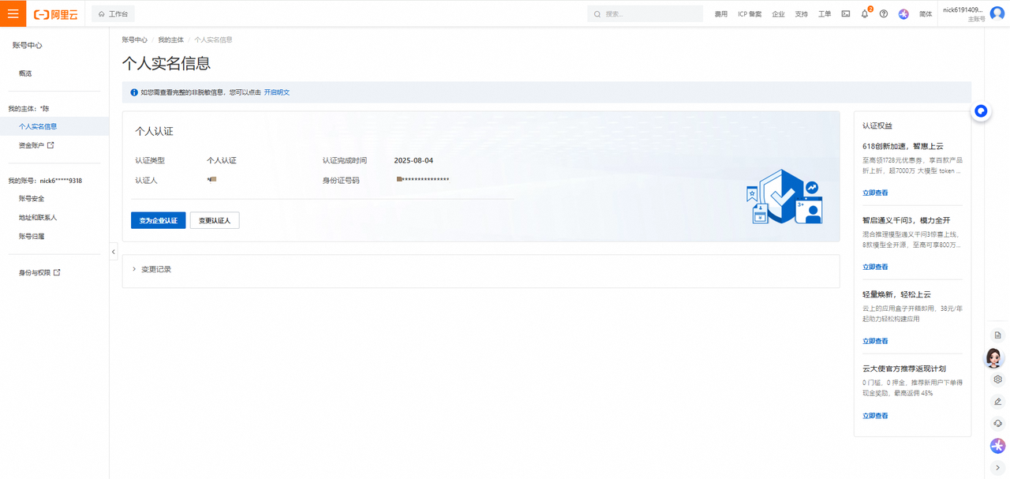The height and width of the screenshot is (479, 1010).
Task: Open the hamburger main menu
Action: pyautogui.click(x=13, y=13)
